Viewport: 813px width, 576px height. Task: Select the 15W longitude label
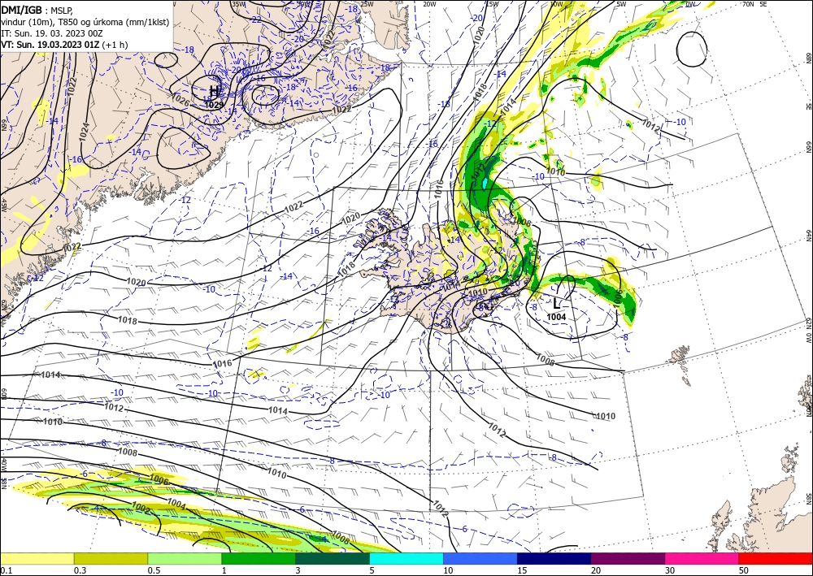(492, 4)
